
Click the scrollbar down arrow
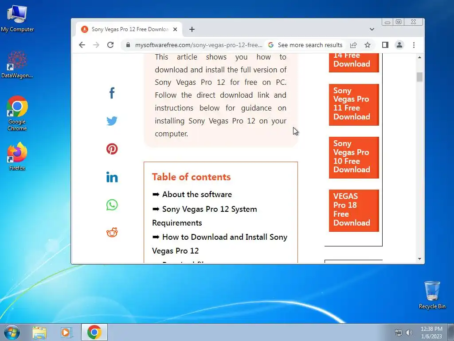coord(419,259)
